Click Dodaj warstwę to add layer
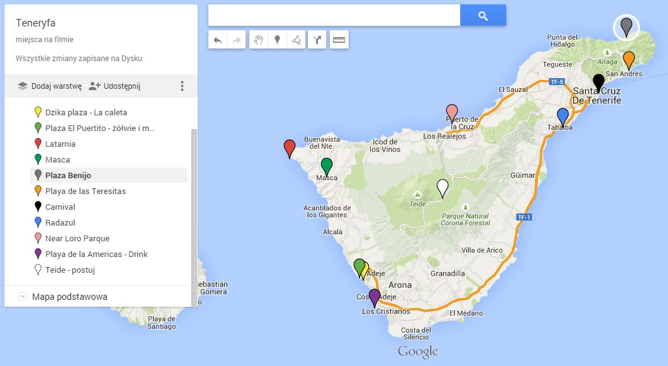Image resolution: width=668 pixels, height=366 pixels. point(49,86)
